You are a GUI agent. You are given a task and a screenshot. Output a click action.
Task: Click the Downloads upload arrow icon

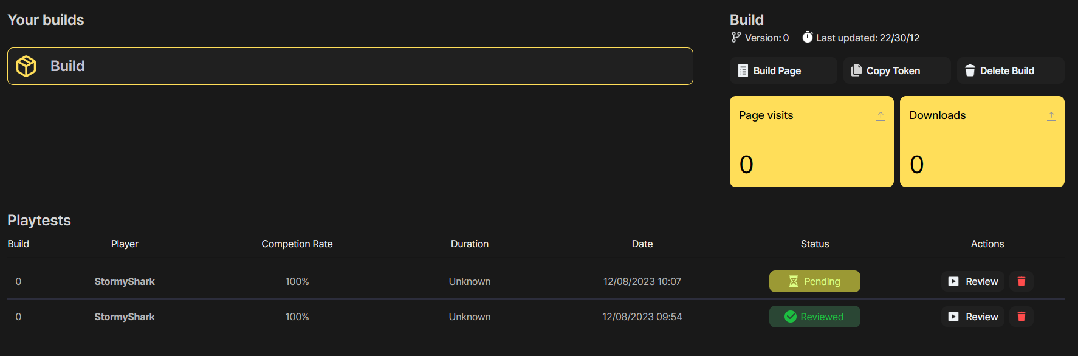tap(1051, 115)
